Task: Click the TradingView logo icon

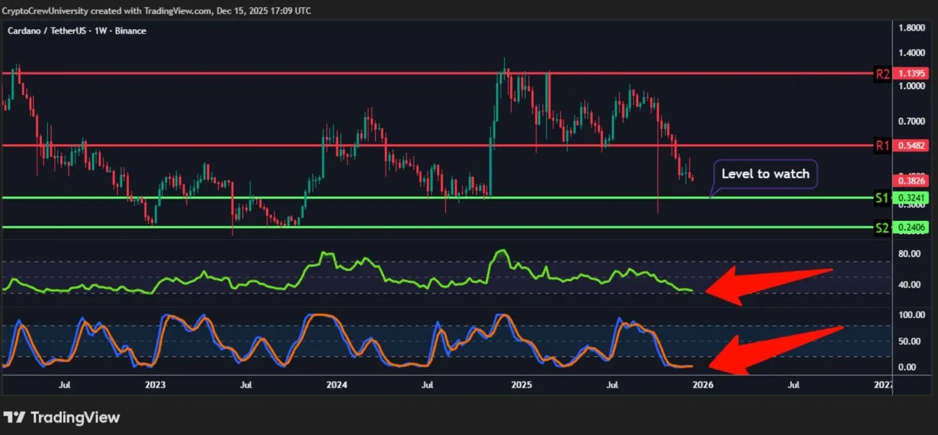Action: (x=14, y=417)
